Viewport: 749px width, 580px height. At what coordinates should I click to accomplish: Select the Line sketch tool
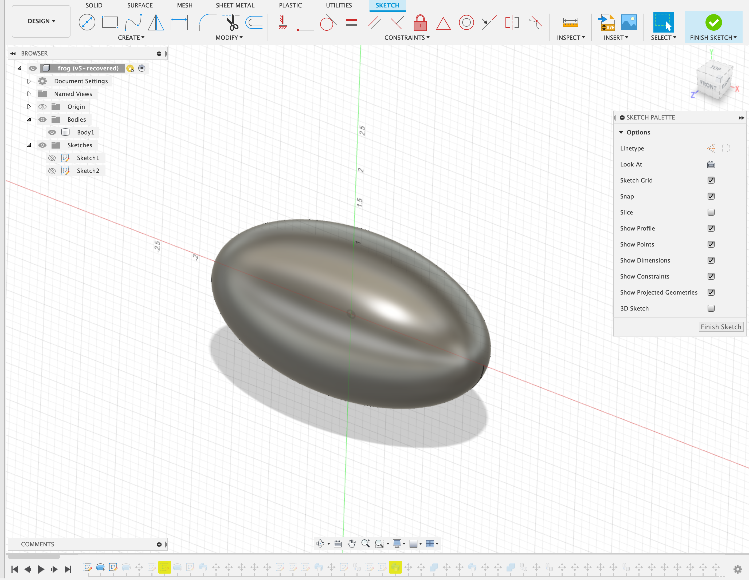click(88, 22)
